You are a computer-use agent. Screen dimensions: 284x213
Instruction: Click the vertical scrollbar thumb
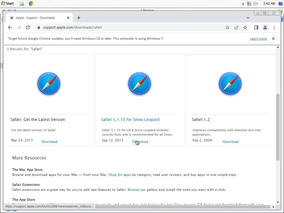tap(278, 127)
